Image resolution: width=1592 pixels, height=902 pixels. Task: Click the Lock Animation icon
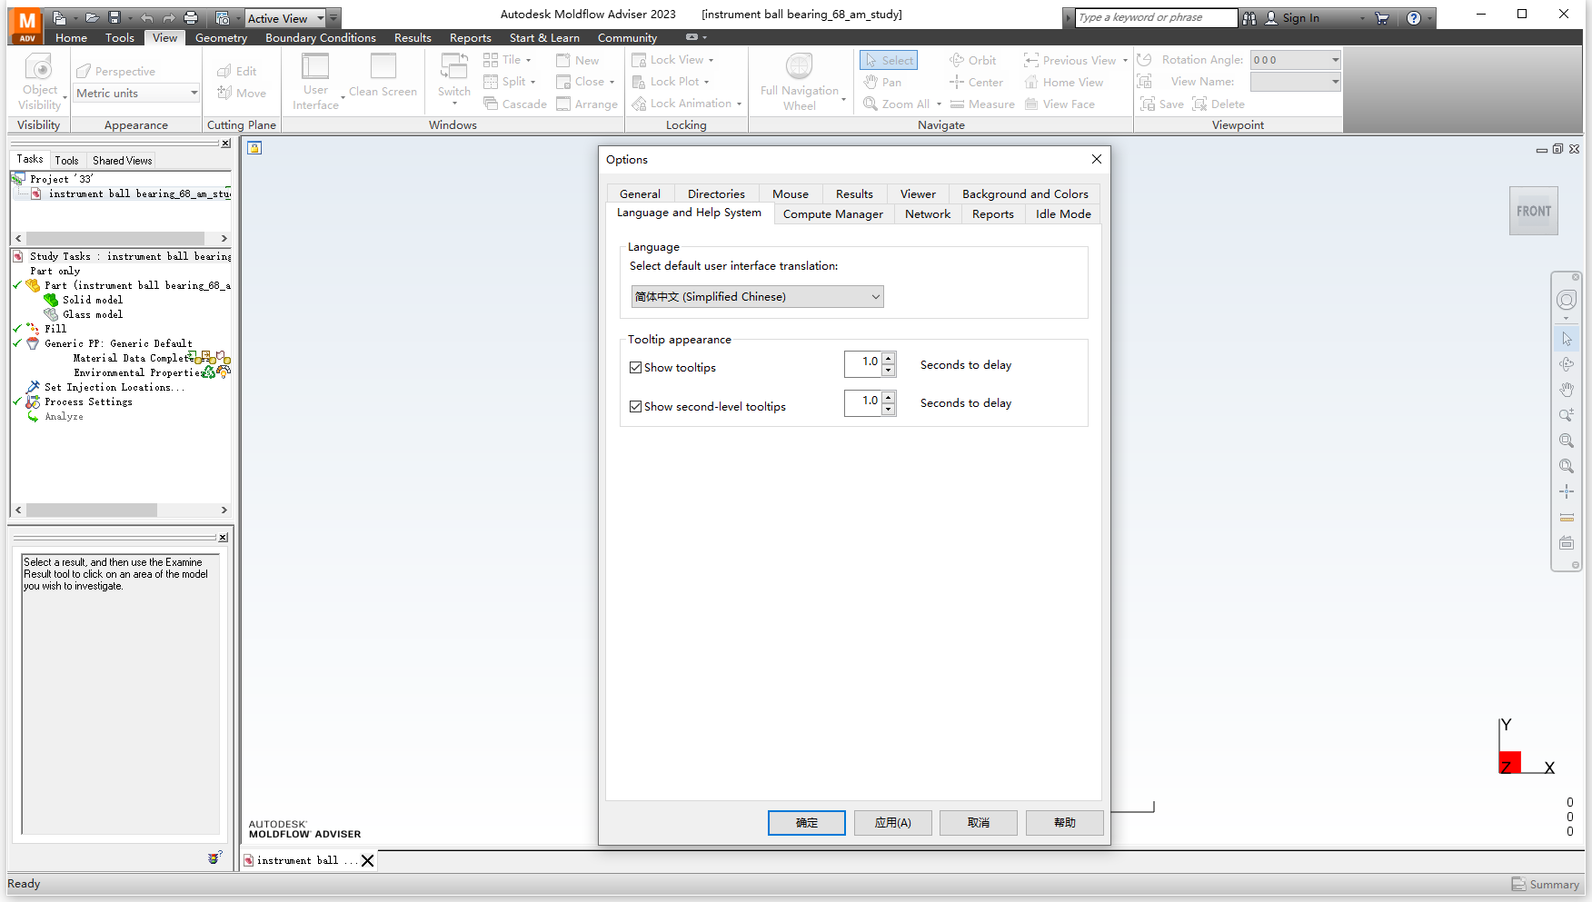(x=640, y=104)
